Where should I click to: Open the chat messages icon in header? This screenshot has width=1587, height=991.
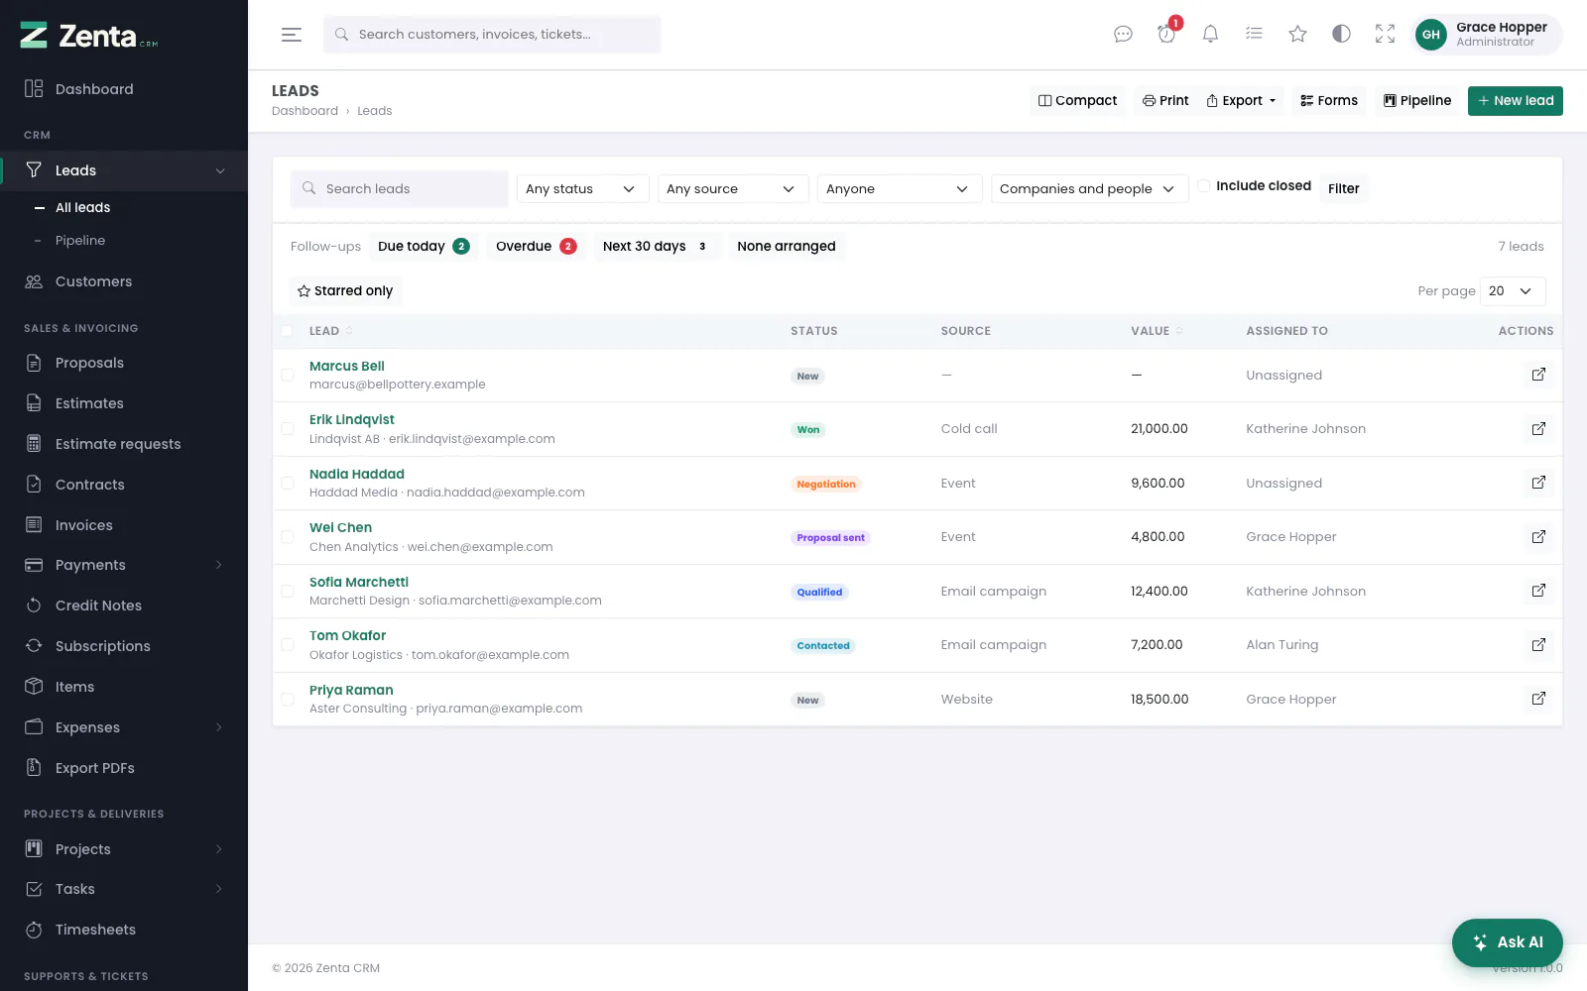[1123, 34]
